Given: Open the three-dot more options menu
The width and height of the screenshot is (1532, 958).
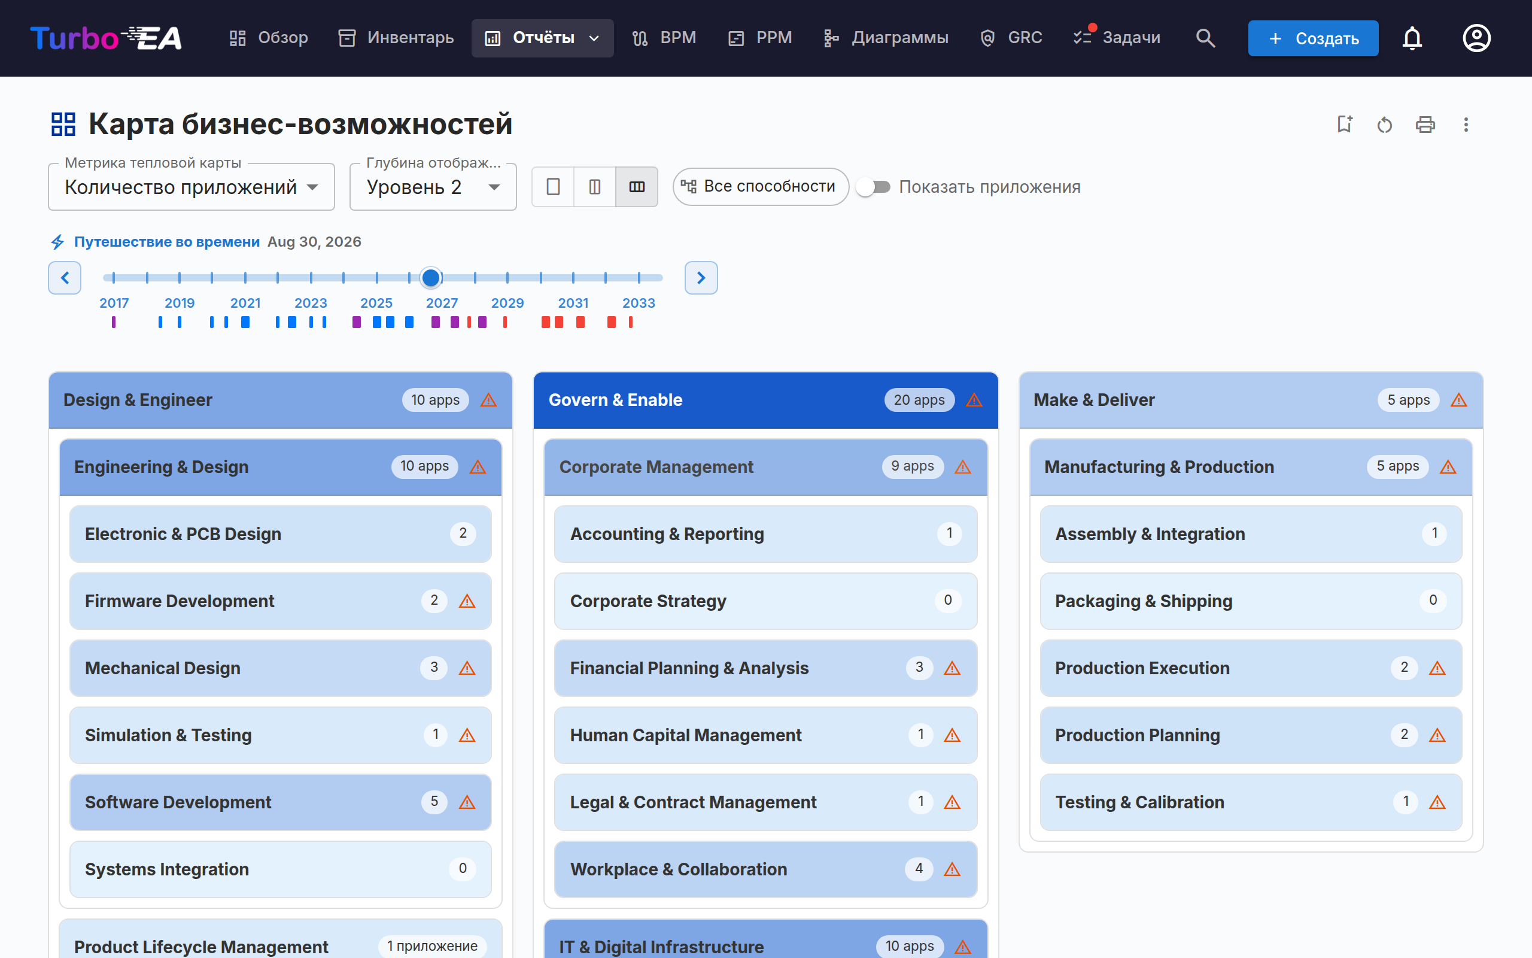Looking at the screenshot, I should pyautogui.click(x=1466, y=124).
